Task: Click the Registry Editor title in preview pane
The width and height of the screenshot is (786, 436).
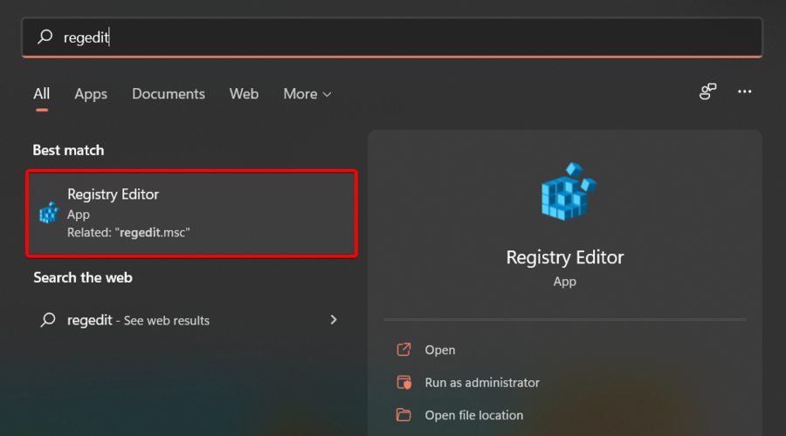Action: (565, 257)
